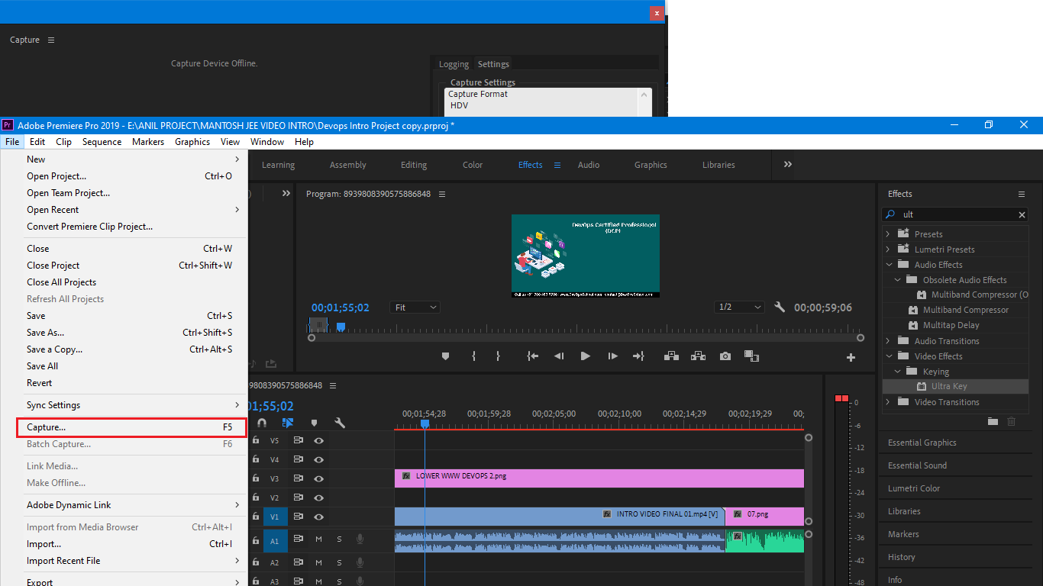
Task: Click the Mark In brace icon
Action: tap(473, 356)
